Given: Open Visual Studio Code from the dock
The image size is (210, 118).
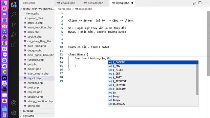Looking at the screenshot, I should click(4, 66).
